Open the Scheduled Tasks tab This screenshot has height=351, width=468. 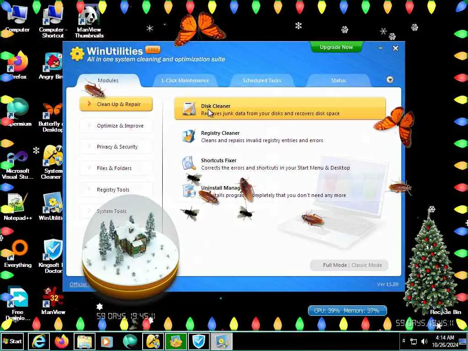(262, 80)
